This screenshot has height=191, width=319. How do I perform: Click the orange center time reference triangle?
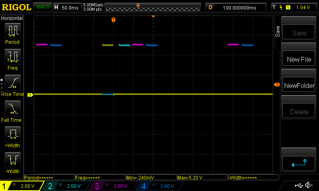tap(154, 16)
